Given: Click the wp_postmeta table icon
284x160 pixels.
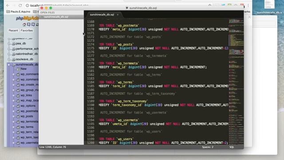Looking at the screenshot, I should [x=18, y=111].
